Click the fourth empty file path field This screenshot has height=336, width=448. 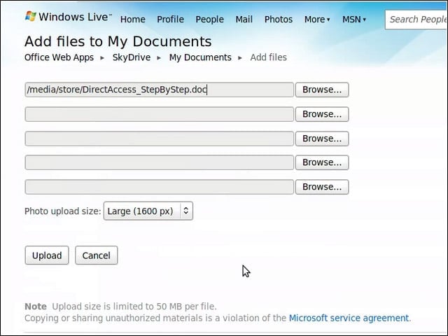(x=159, y=162)
